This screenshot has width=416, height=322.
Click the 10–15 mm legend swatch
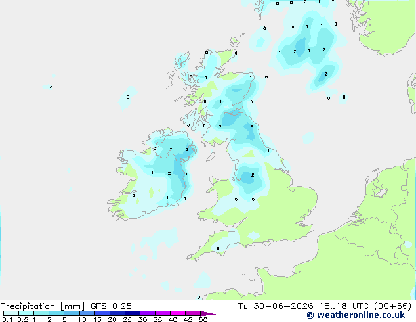[87, 313]
